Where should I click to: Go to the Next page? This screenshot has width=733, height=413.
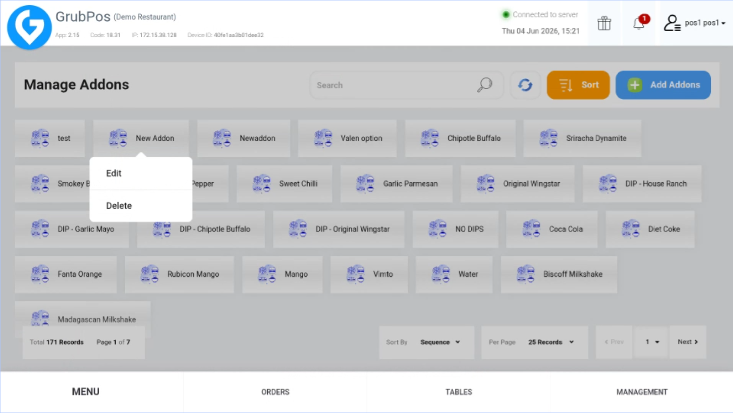(688, 342)
